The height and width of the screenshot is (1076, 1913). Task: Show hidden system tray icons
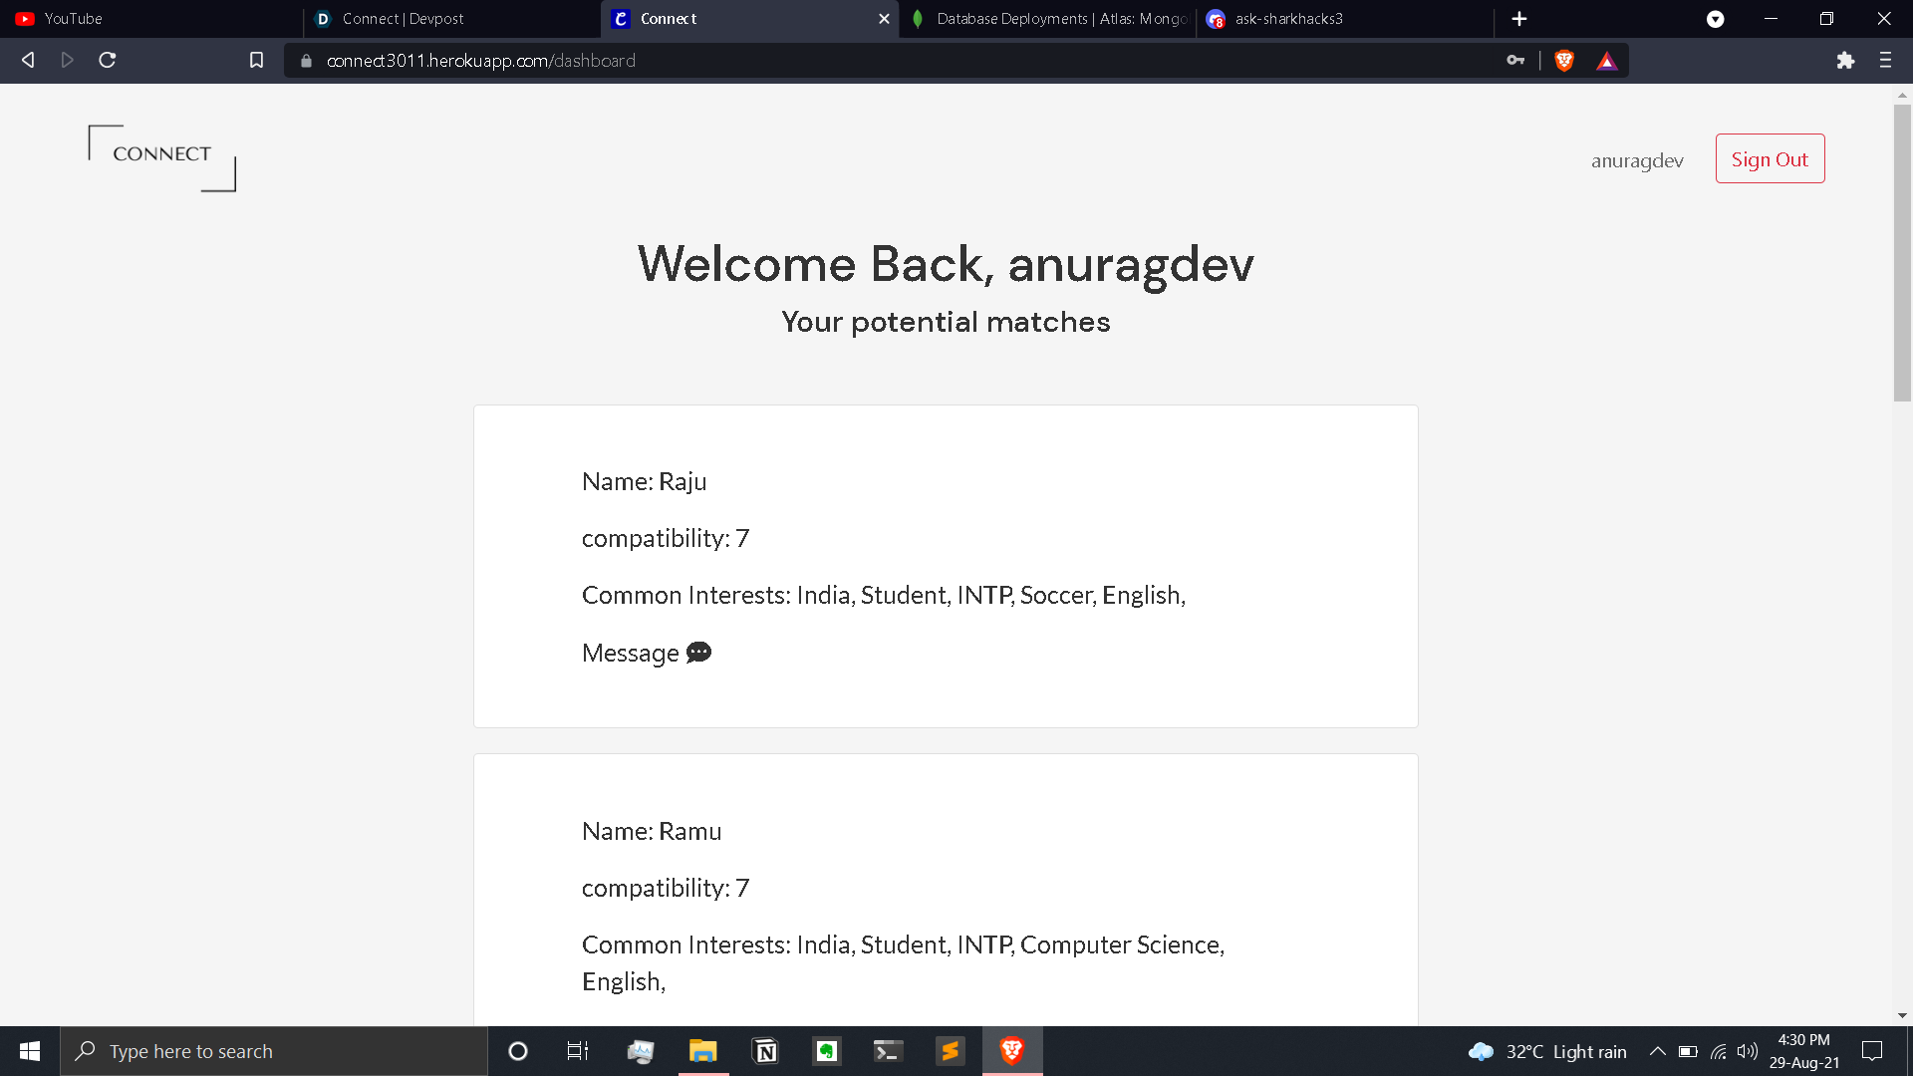1657,1051
